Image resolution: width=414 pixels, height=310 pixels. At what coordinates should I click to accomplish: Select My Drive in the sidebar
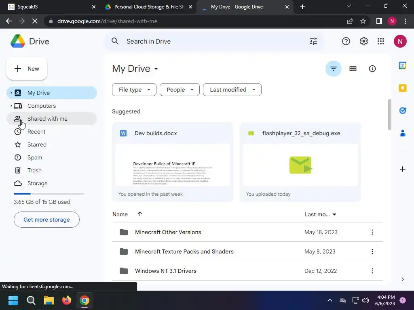point(52,93)
